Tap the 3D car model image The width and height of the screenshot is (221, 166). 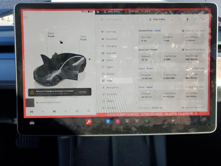coord(60,69)
